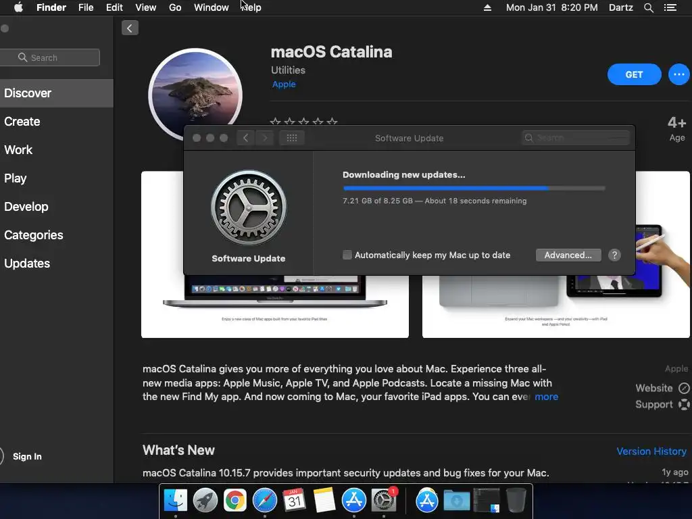This screenshot has width=692, height=519.
Task: Show all preferences grid icon
Action: pos(292,138)
